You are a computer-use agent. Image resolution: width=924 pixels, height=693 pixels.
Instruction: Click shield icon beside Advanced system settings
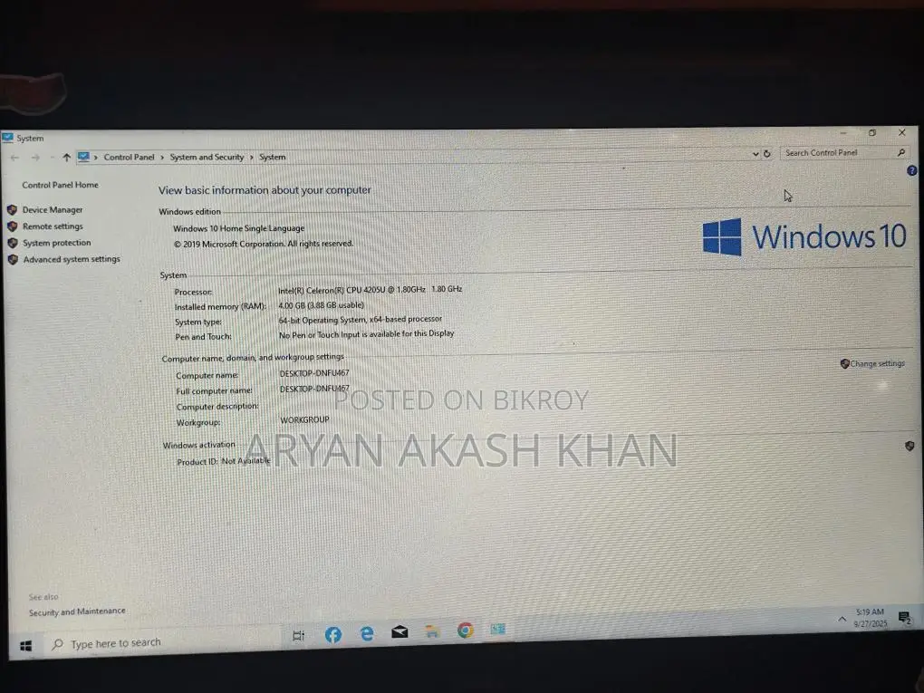[x=13, y=259]
